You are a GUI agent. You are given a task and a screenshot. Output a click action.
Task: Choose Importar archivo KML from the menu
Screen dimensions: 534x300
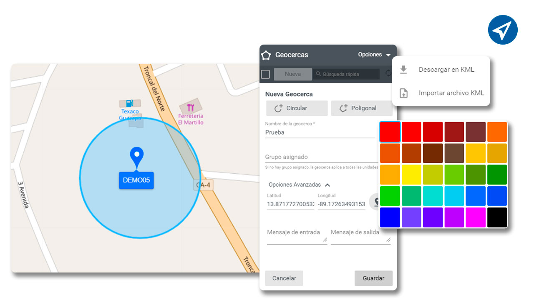pyautogui.click(x=451, y=93)
